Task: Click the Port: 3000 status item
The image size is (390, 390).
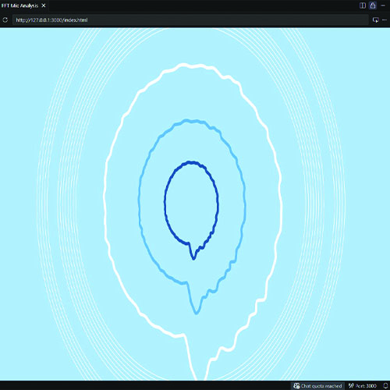Action: click(363, 386)
